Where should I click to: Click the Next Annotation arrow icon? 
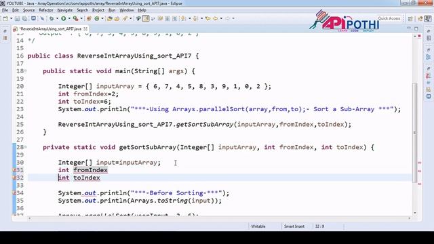click(184, 18)
